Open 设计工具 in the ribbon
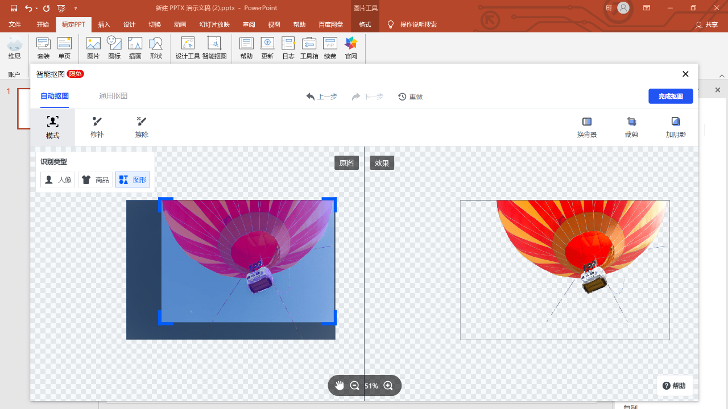 tap(187, 48)
